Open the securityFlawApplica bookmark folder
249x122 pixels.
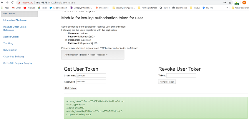[x=122, y=8]
